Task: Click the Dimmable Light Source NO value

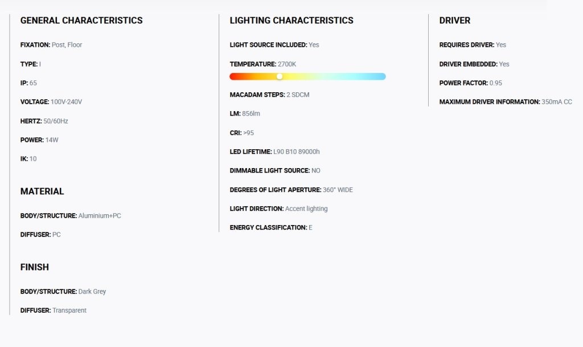Action: tap(315, 170)
